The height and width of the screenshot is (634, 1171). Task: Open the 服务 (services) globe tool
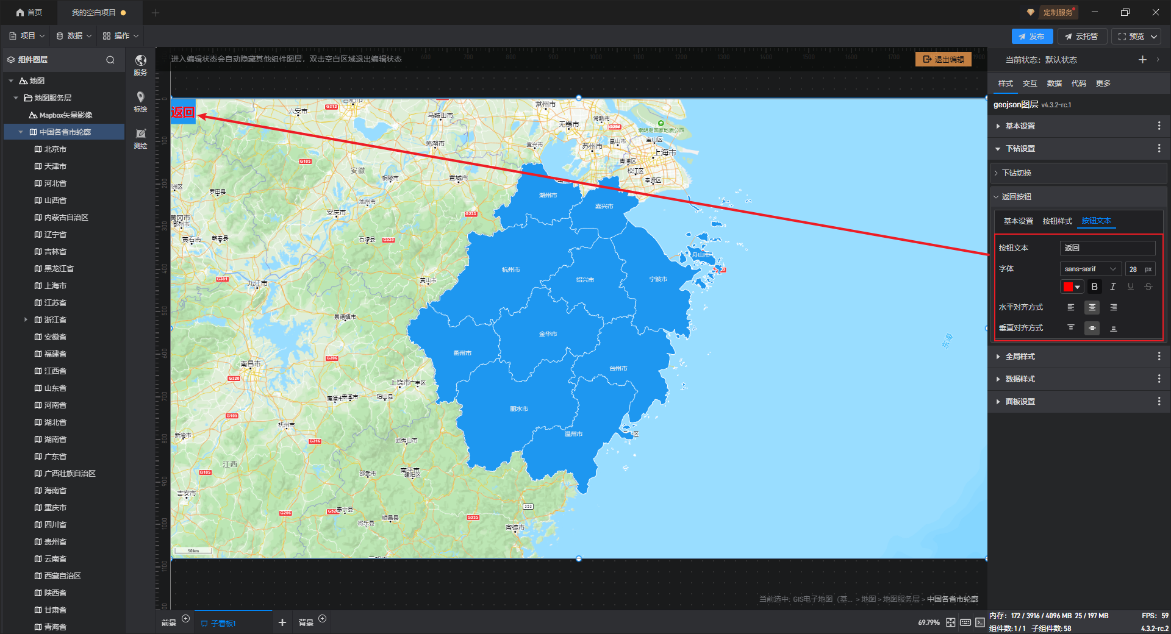(140, 64)
